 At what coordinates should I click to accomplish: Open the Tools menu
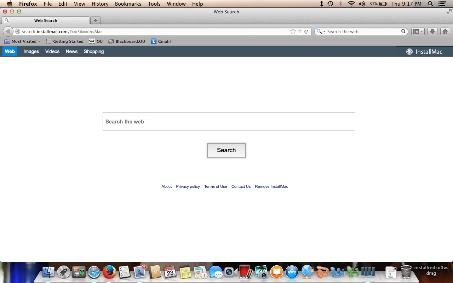click(x=154, y=4)
